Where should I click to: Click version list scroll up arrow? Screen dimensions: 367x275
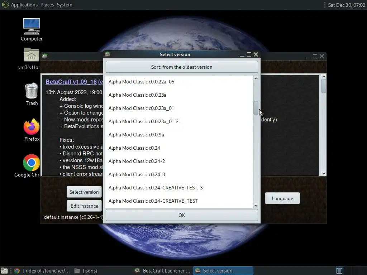tap(256, 78)
